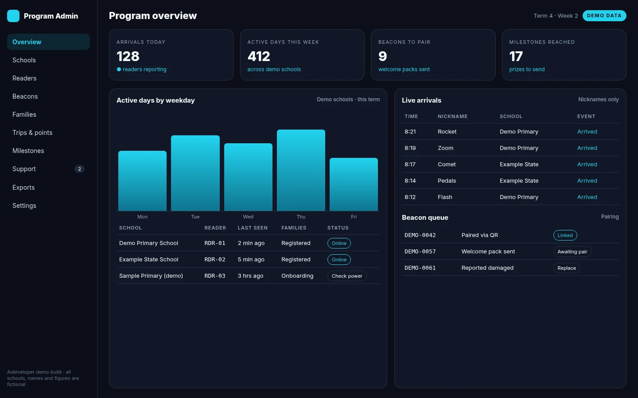Viewport: 638px width, 398px height.
Task: Click the 8:12 Flash arrival time
Action: [410, 197]
